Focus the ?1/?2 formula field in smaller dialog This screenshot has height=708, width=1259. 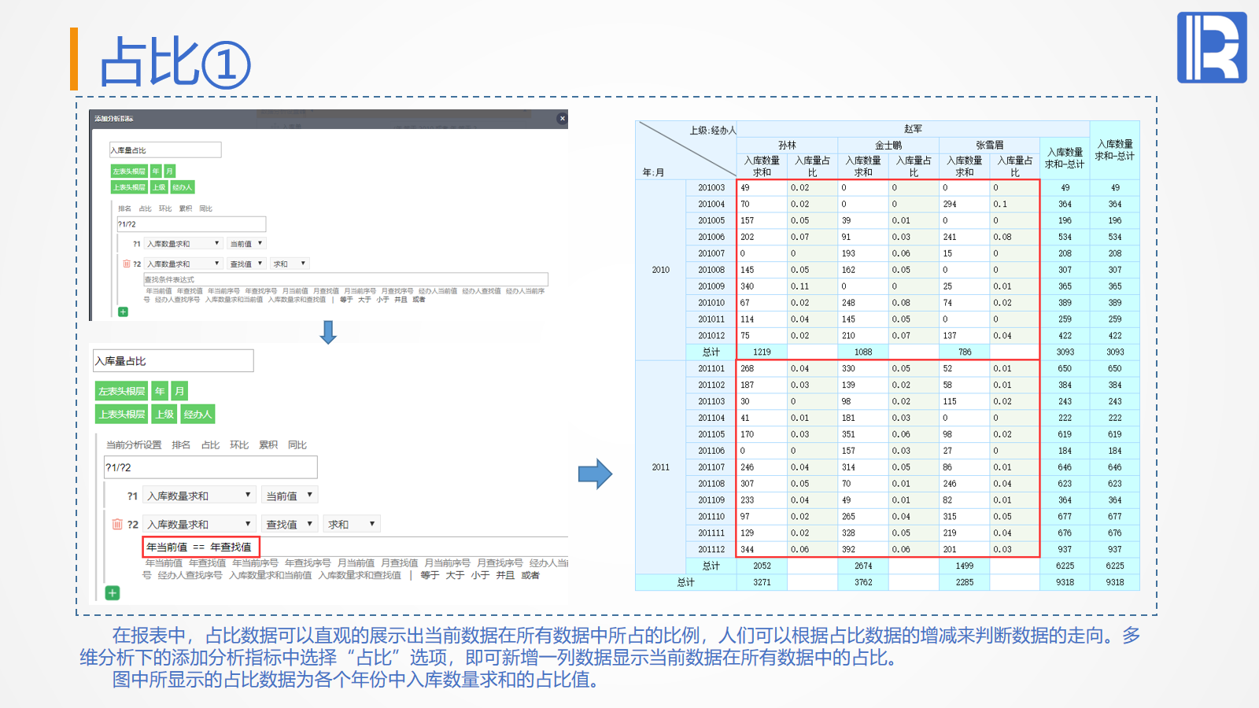(x=191, y=224)
